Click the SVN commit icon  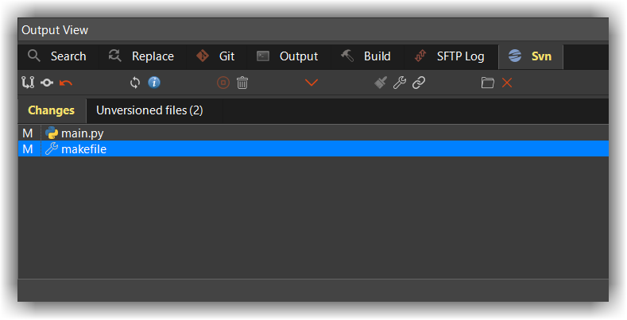(x=47, y=83)
